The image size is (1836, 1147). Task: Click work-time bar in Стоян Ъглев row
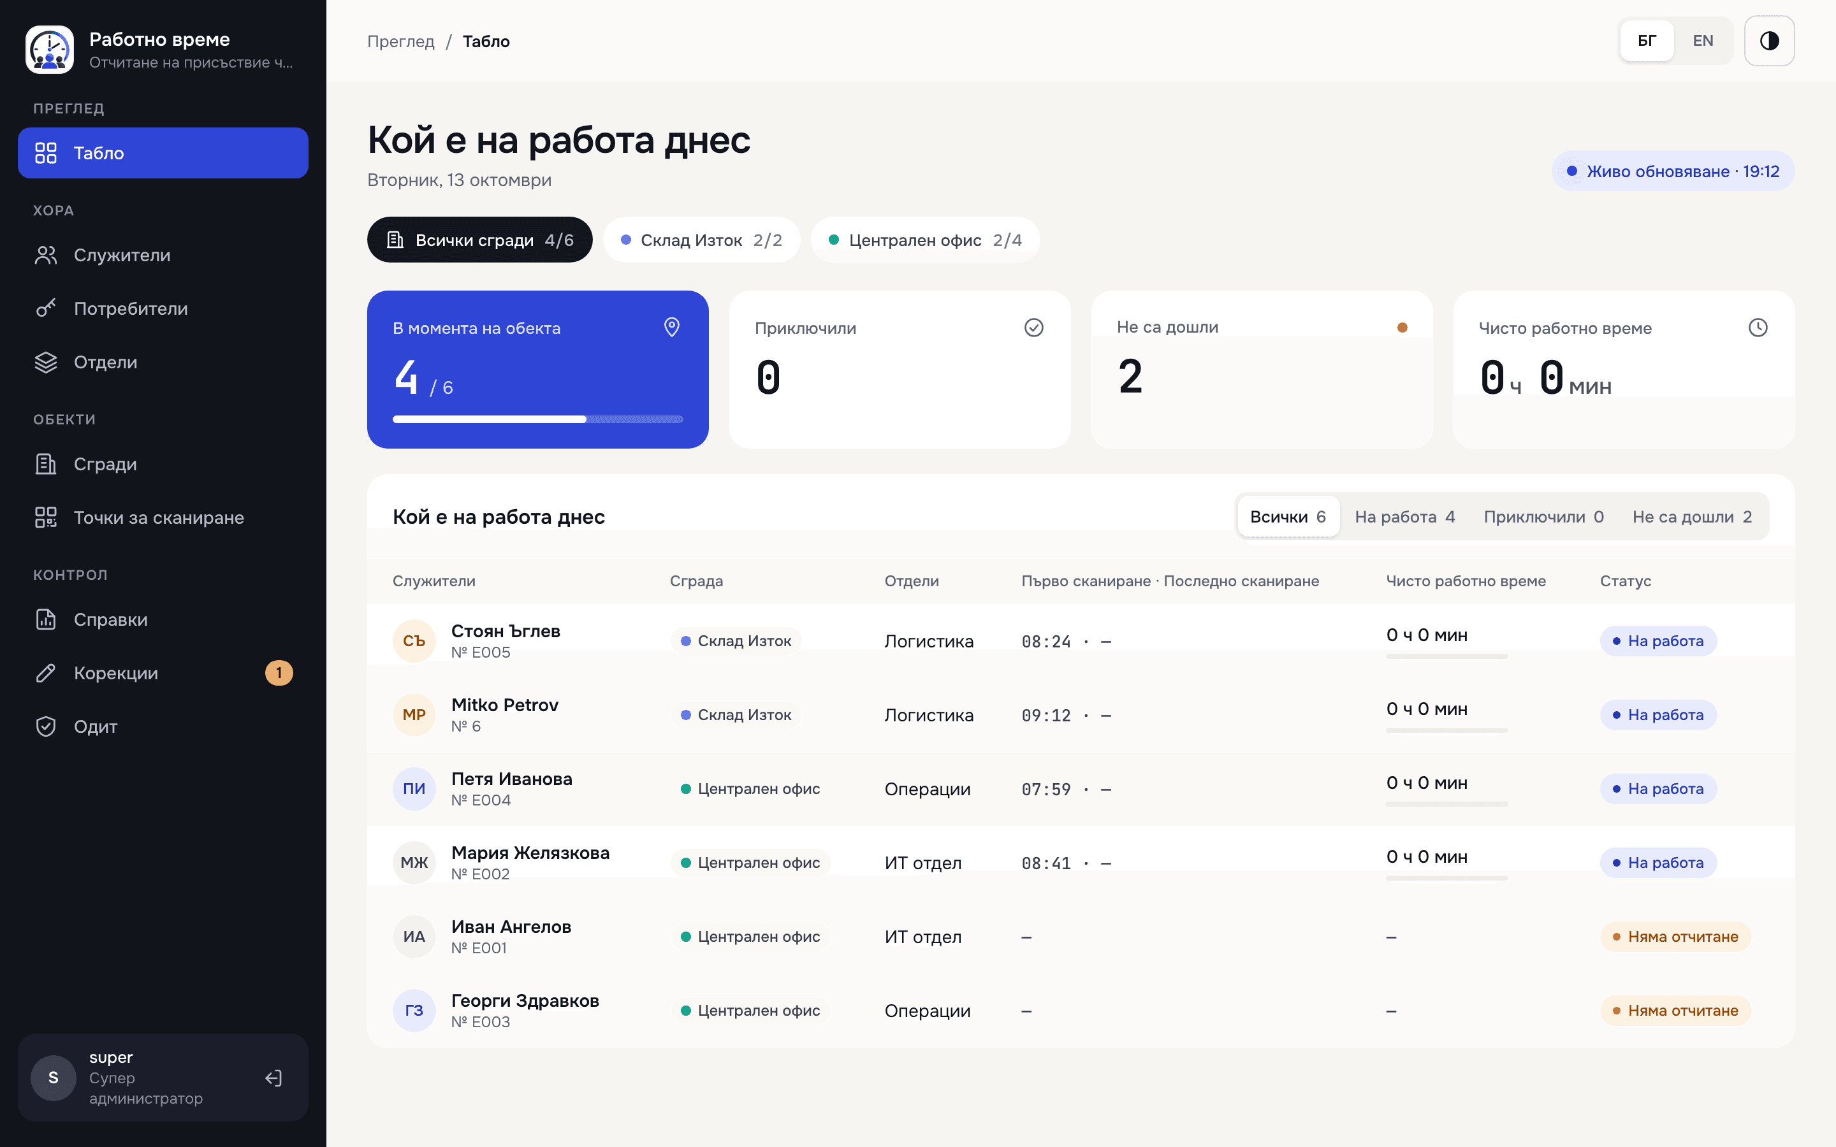pos(1446,656)
